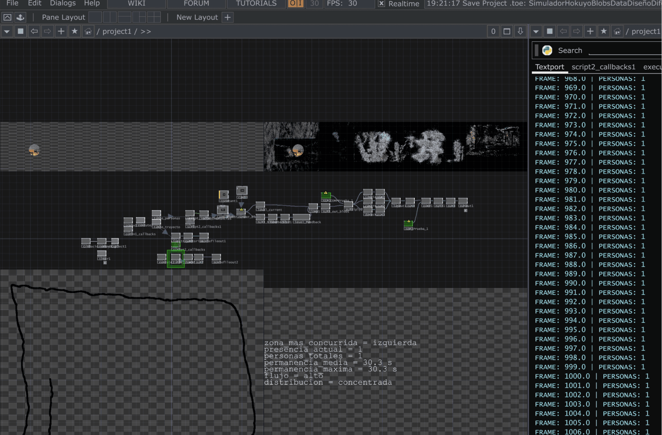Click the project1 path in left pane
The height and width of the screenshot is (435, 662).
117,32
